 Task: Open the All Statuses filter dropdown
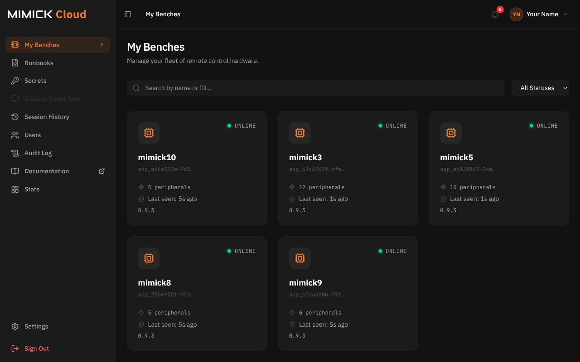click(x=540, y=88)
